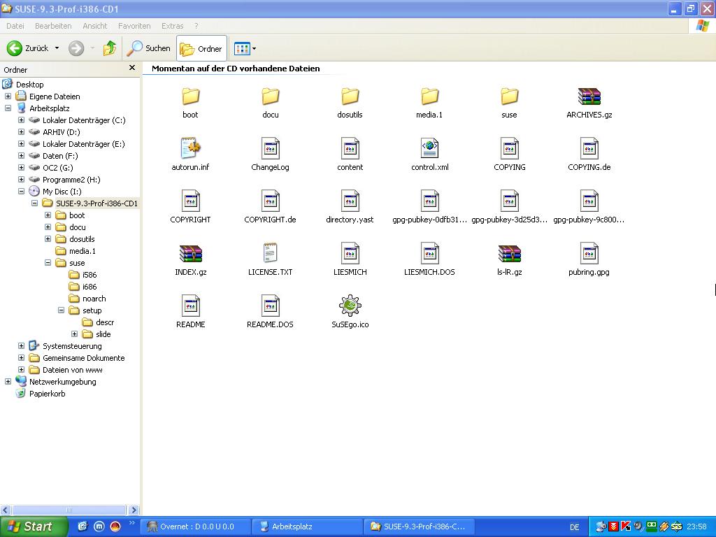Open the Suchen search panel

pos(148,48)
